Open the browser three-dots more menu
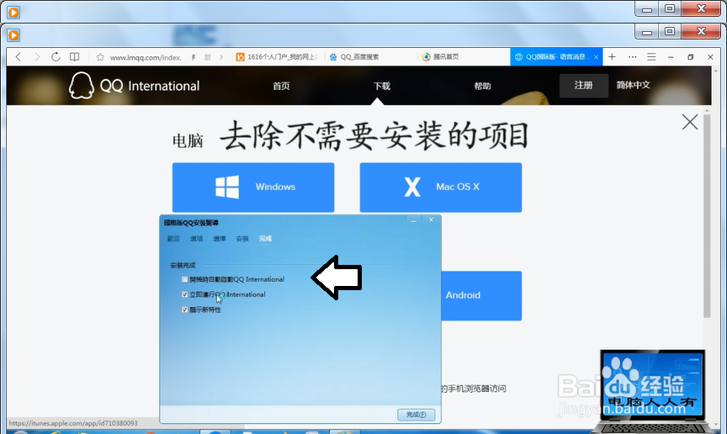The height and width of the screenshot is (434, 727). pos(633,56)
